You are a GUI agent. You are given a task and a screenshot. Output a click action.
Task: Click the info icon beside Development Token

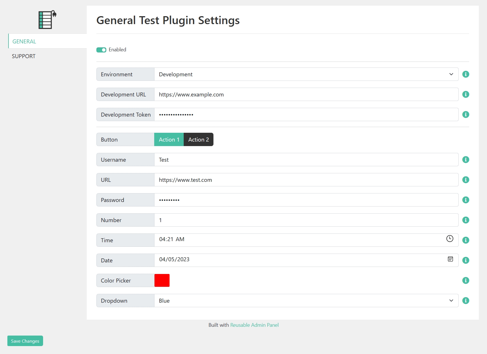465,115
